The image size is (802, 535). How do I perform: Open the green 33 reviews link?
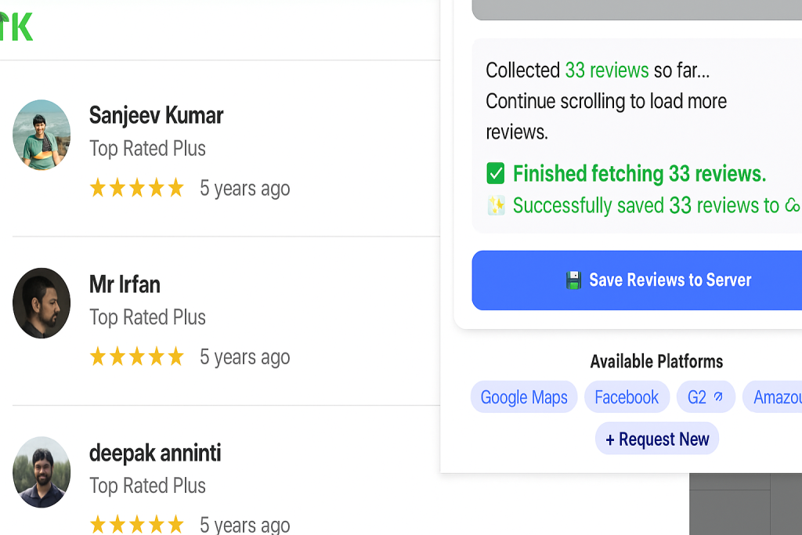(607, 70)
